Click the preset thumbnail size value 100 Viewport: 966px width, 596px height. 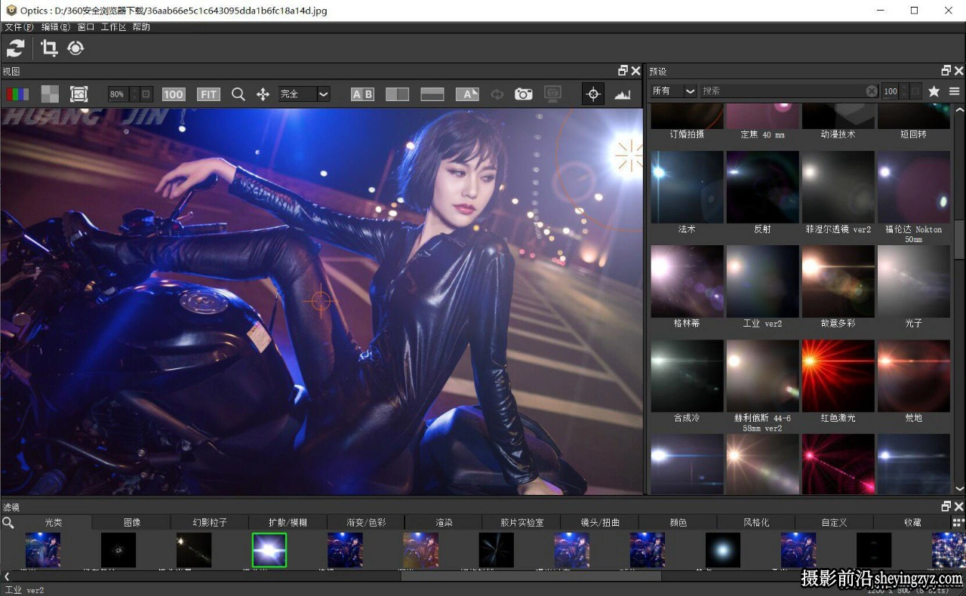891,91
